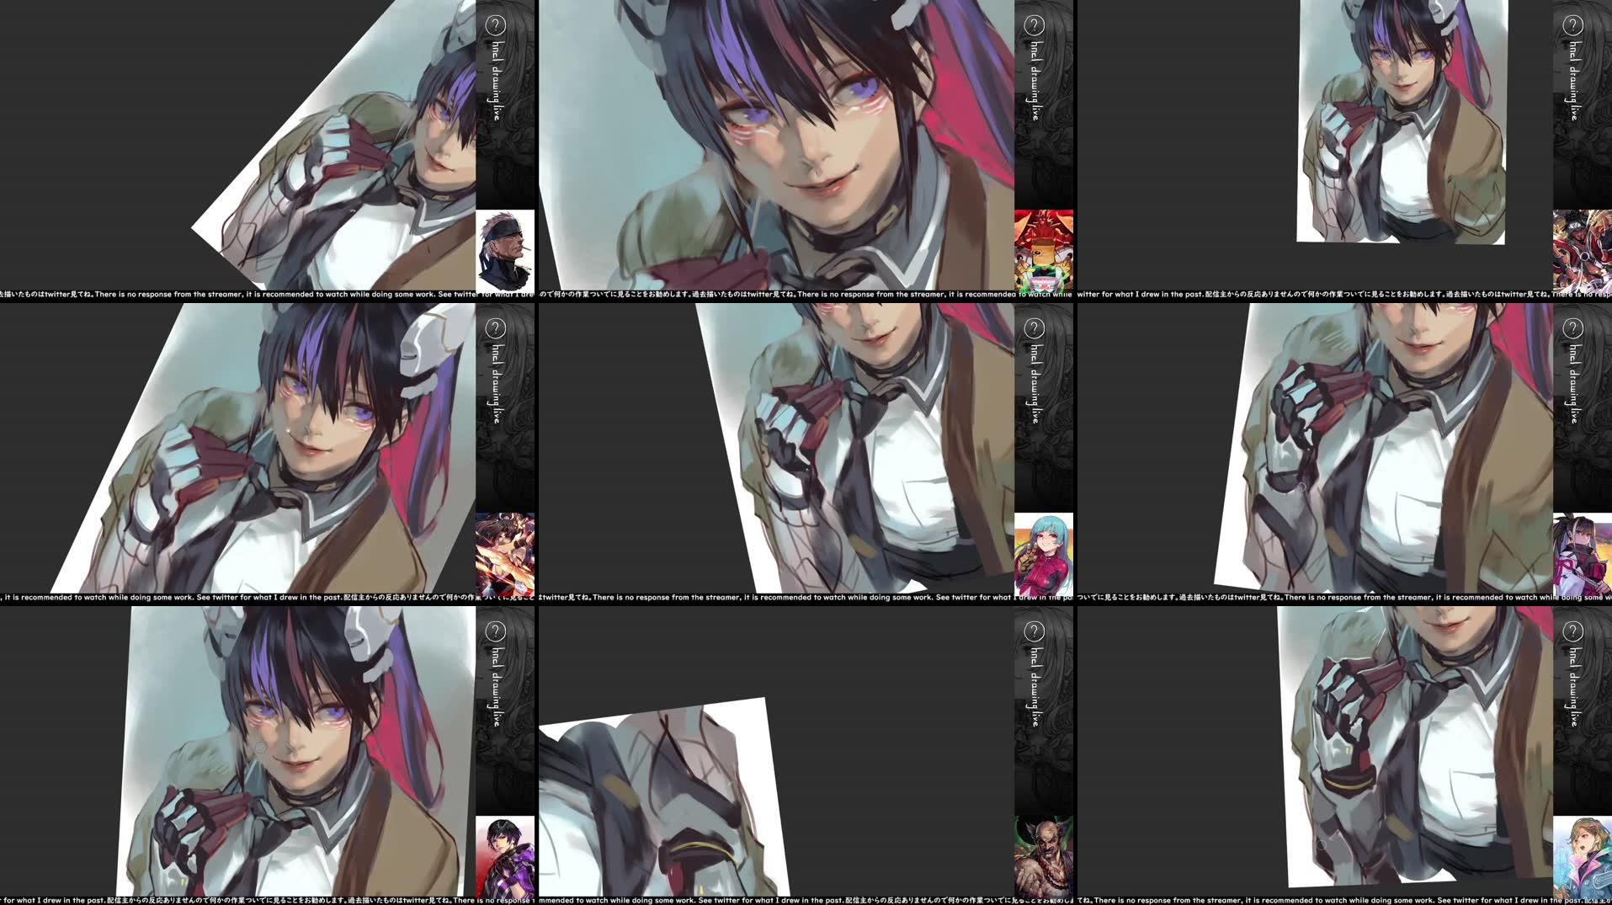Click 'hnel drawing live' text above pastel jacket blond thumbnail
Screen dimensions: 1612x905
(1573, 687)
